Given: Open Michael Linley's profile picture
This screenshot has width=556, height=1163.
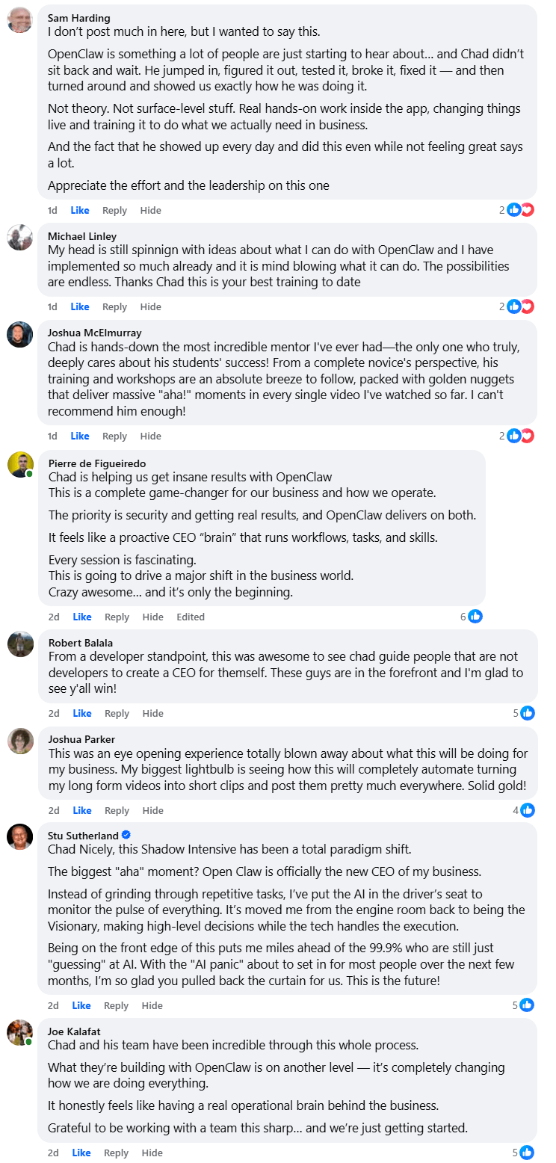Looking at the screenshot, I should tap(19, 238).
